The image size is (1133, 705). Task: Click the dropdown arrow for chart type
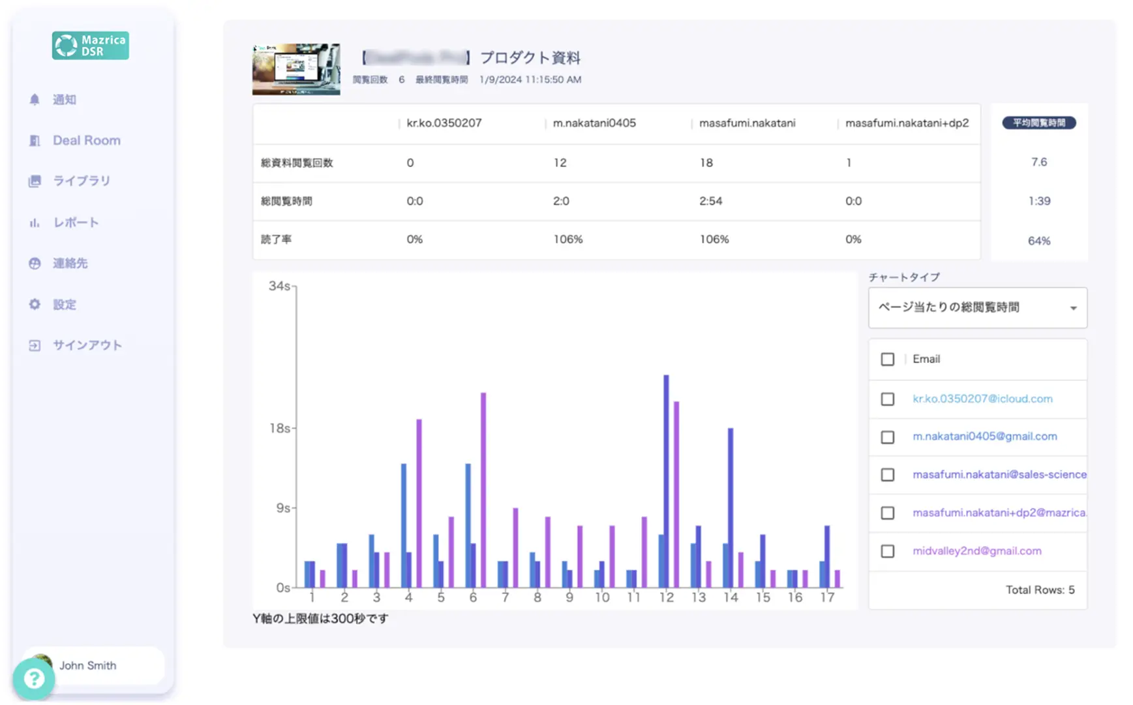[x=1073, y=308]
